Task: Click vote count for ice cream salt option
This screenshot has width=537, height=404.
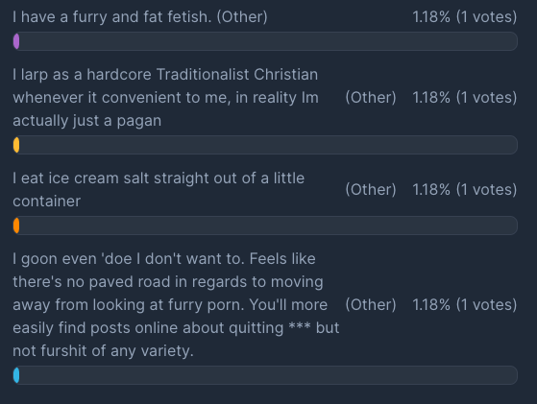Action: [464, 189]
